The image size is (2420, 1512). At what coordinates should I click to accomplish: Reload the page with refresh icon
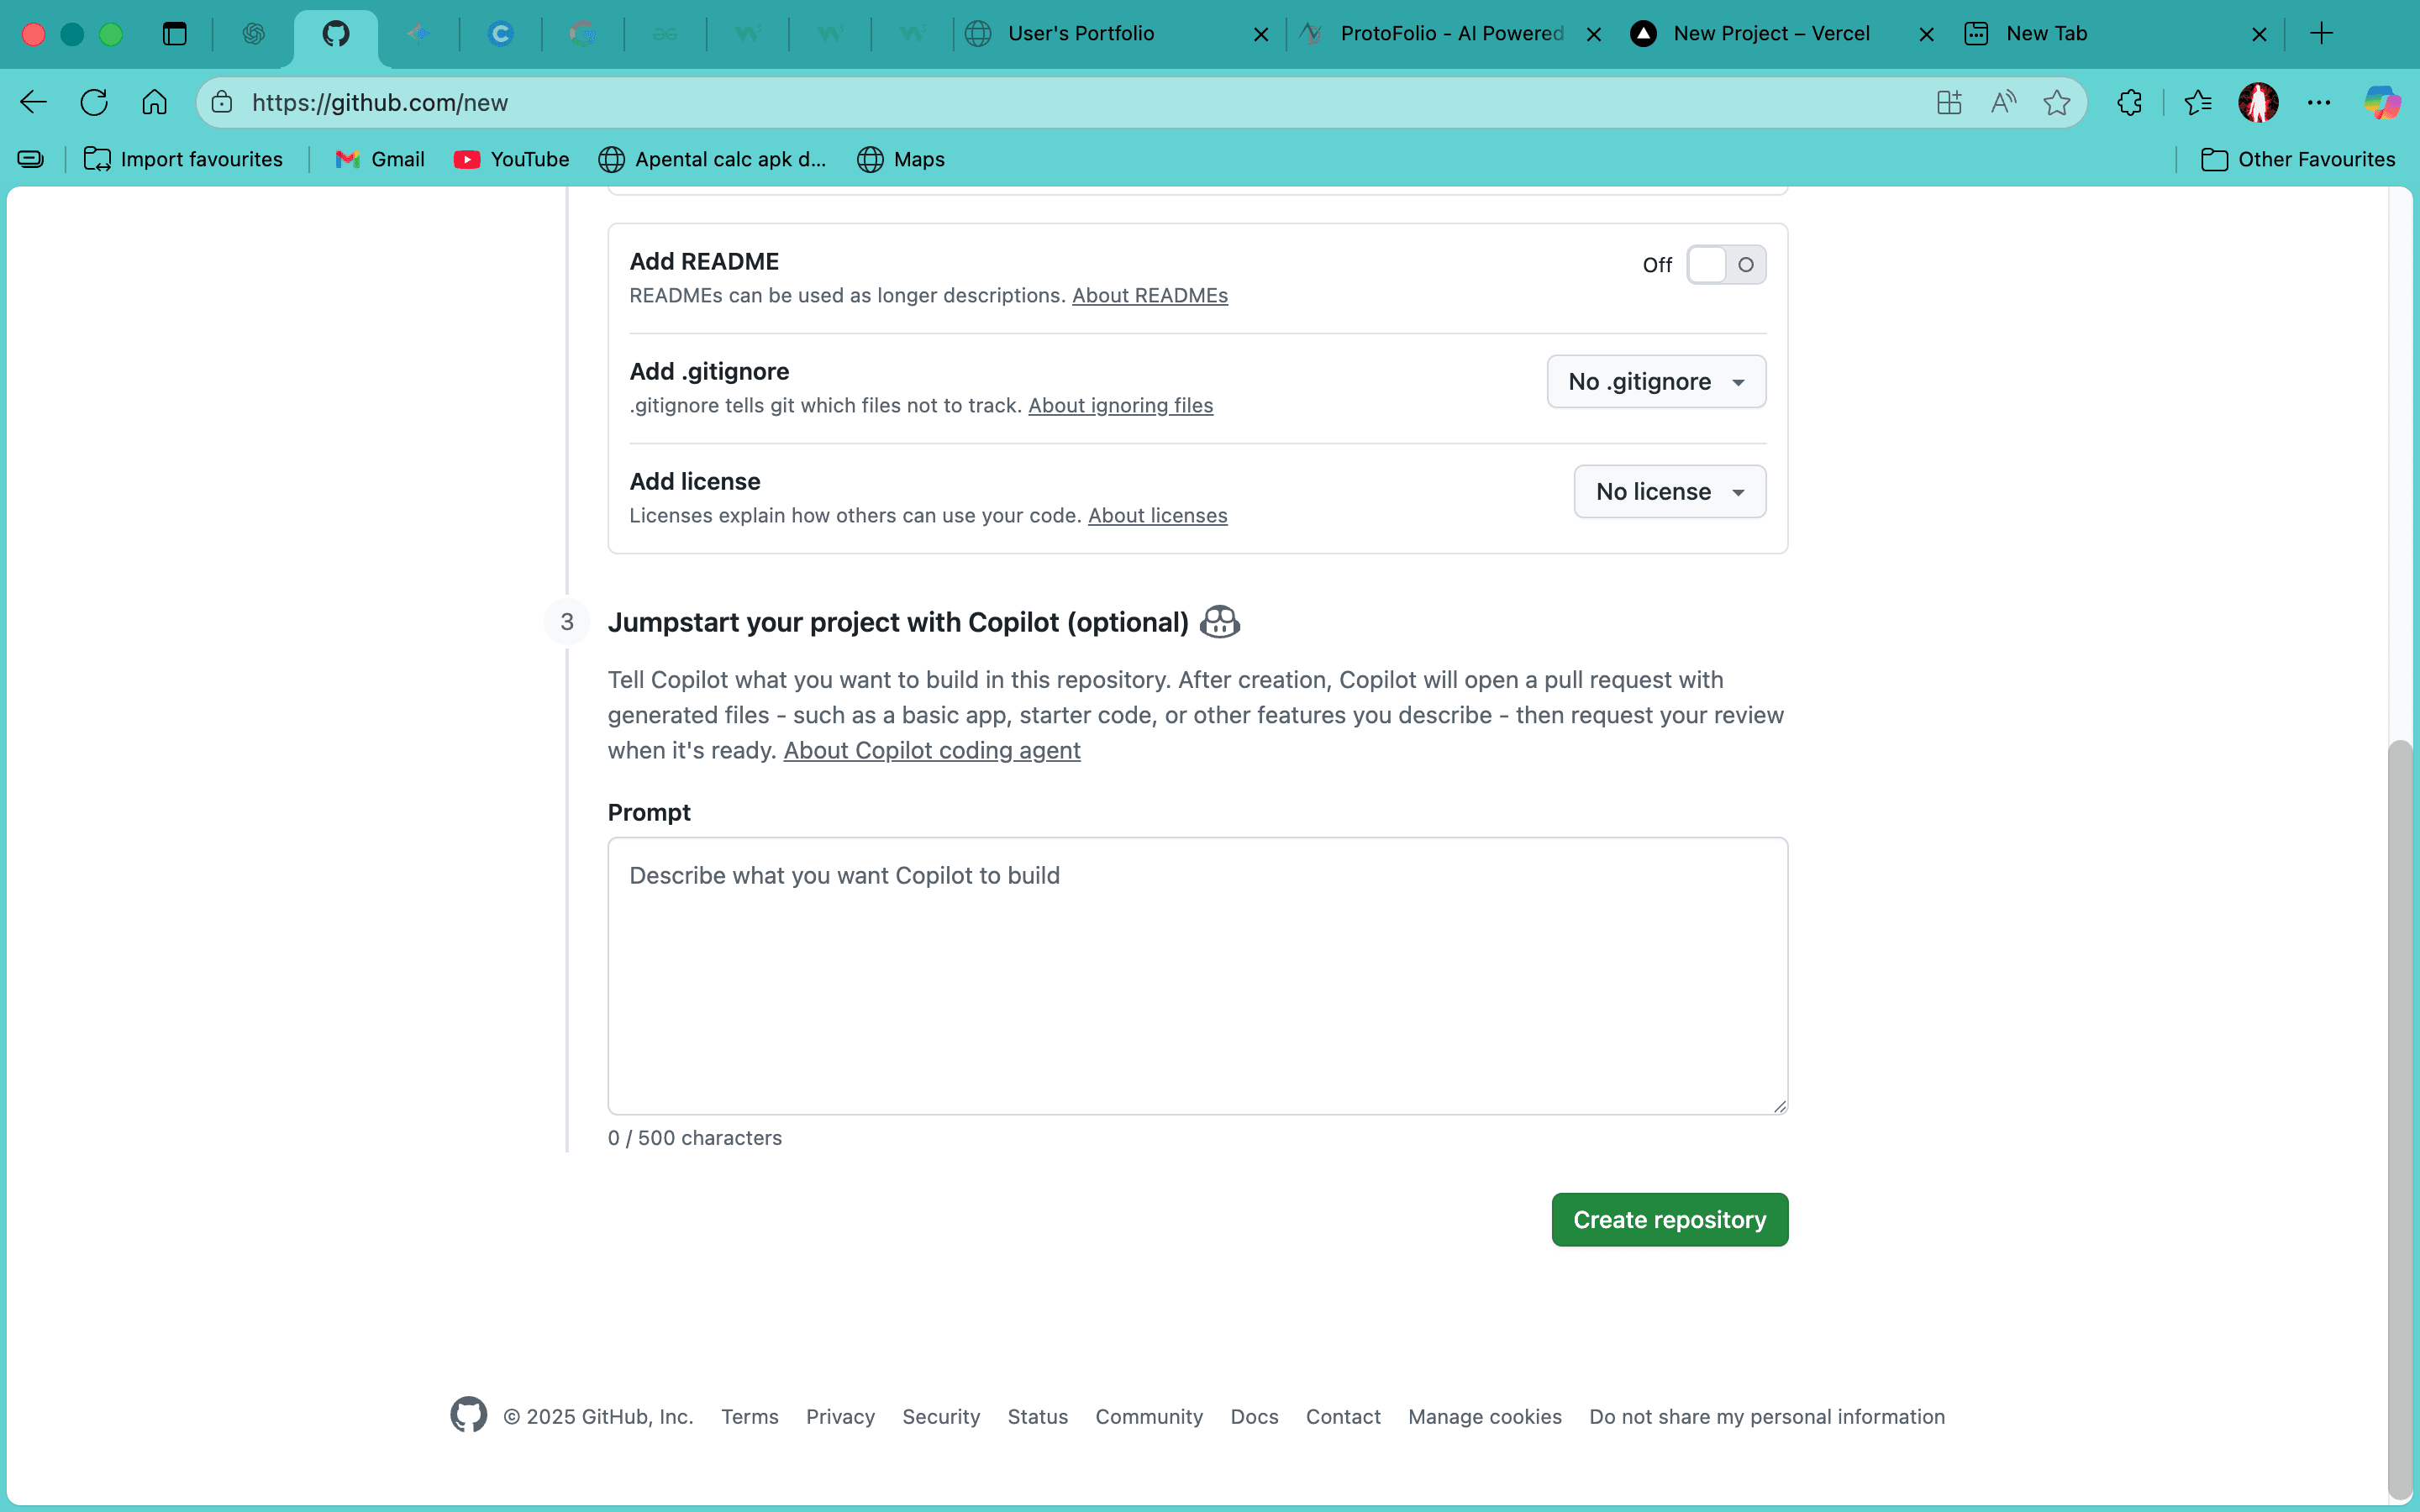pyautogui.click(x=94, y=102)
